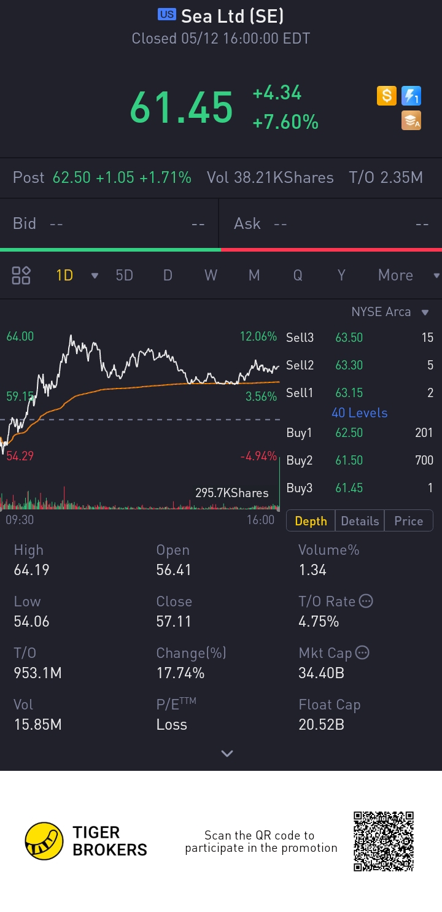
Task: Tap the Ask quote panel
Action: [x=331, y=223]
